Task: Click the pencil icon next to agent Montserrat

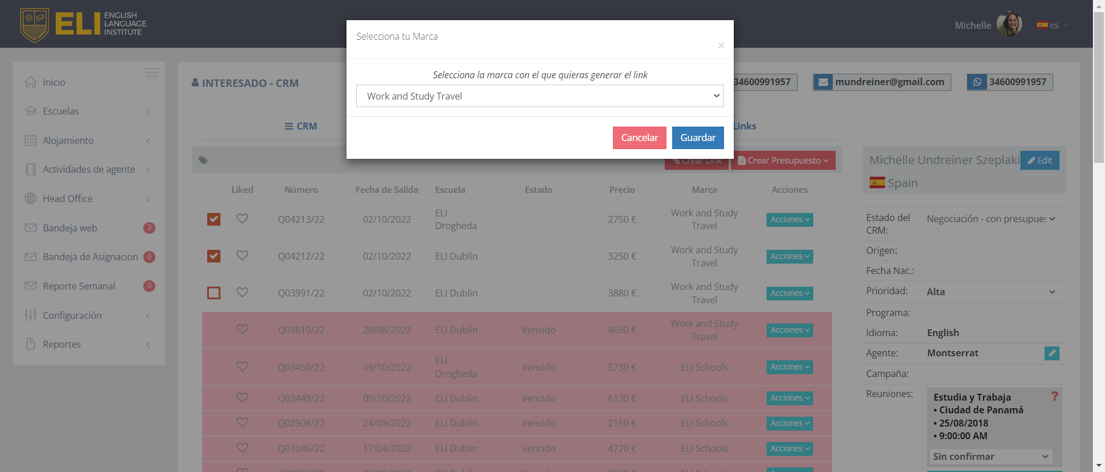Action: tap(1051, 353)
